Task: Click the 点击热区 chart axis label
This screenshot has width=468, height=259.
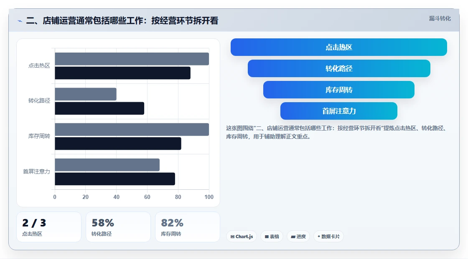Action: [39, 65]
